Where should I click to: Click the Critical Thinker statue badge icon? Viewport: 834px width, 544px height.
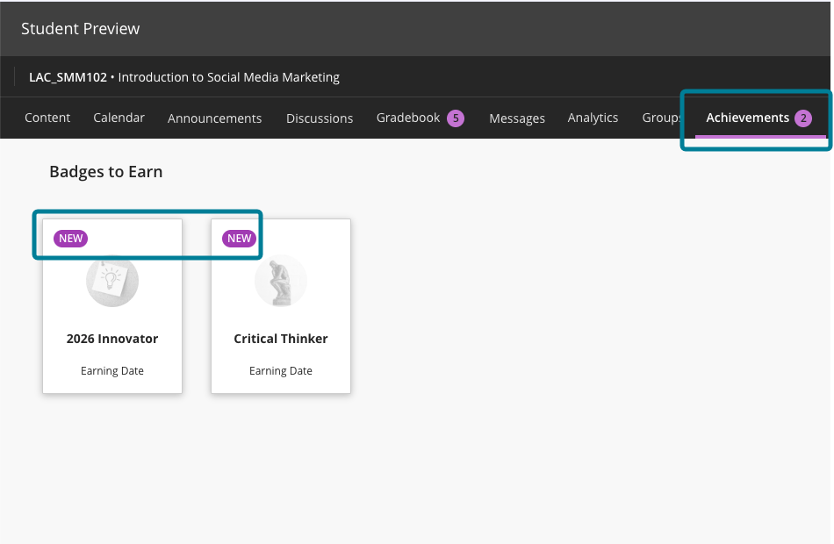(280, 281)
